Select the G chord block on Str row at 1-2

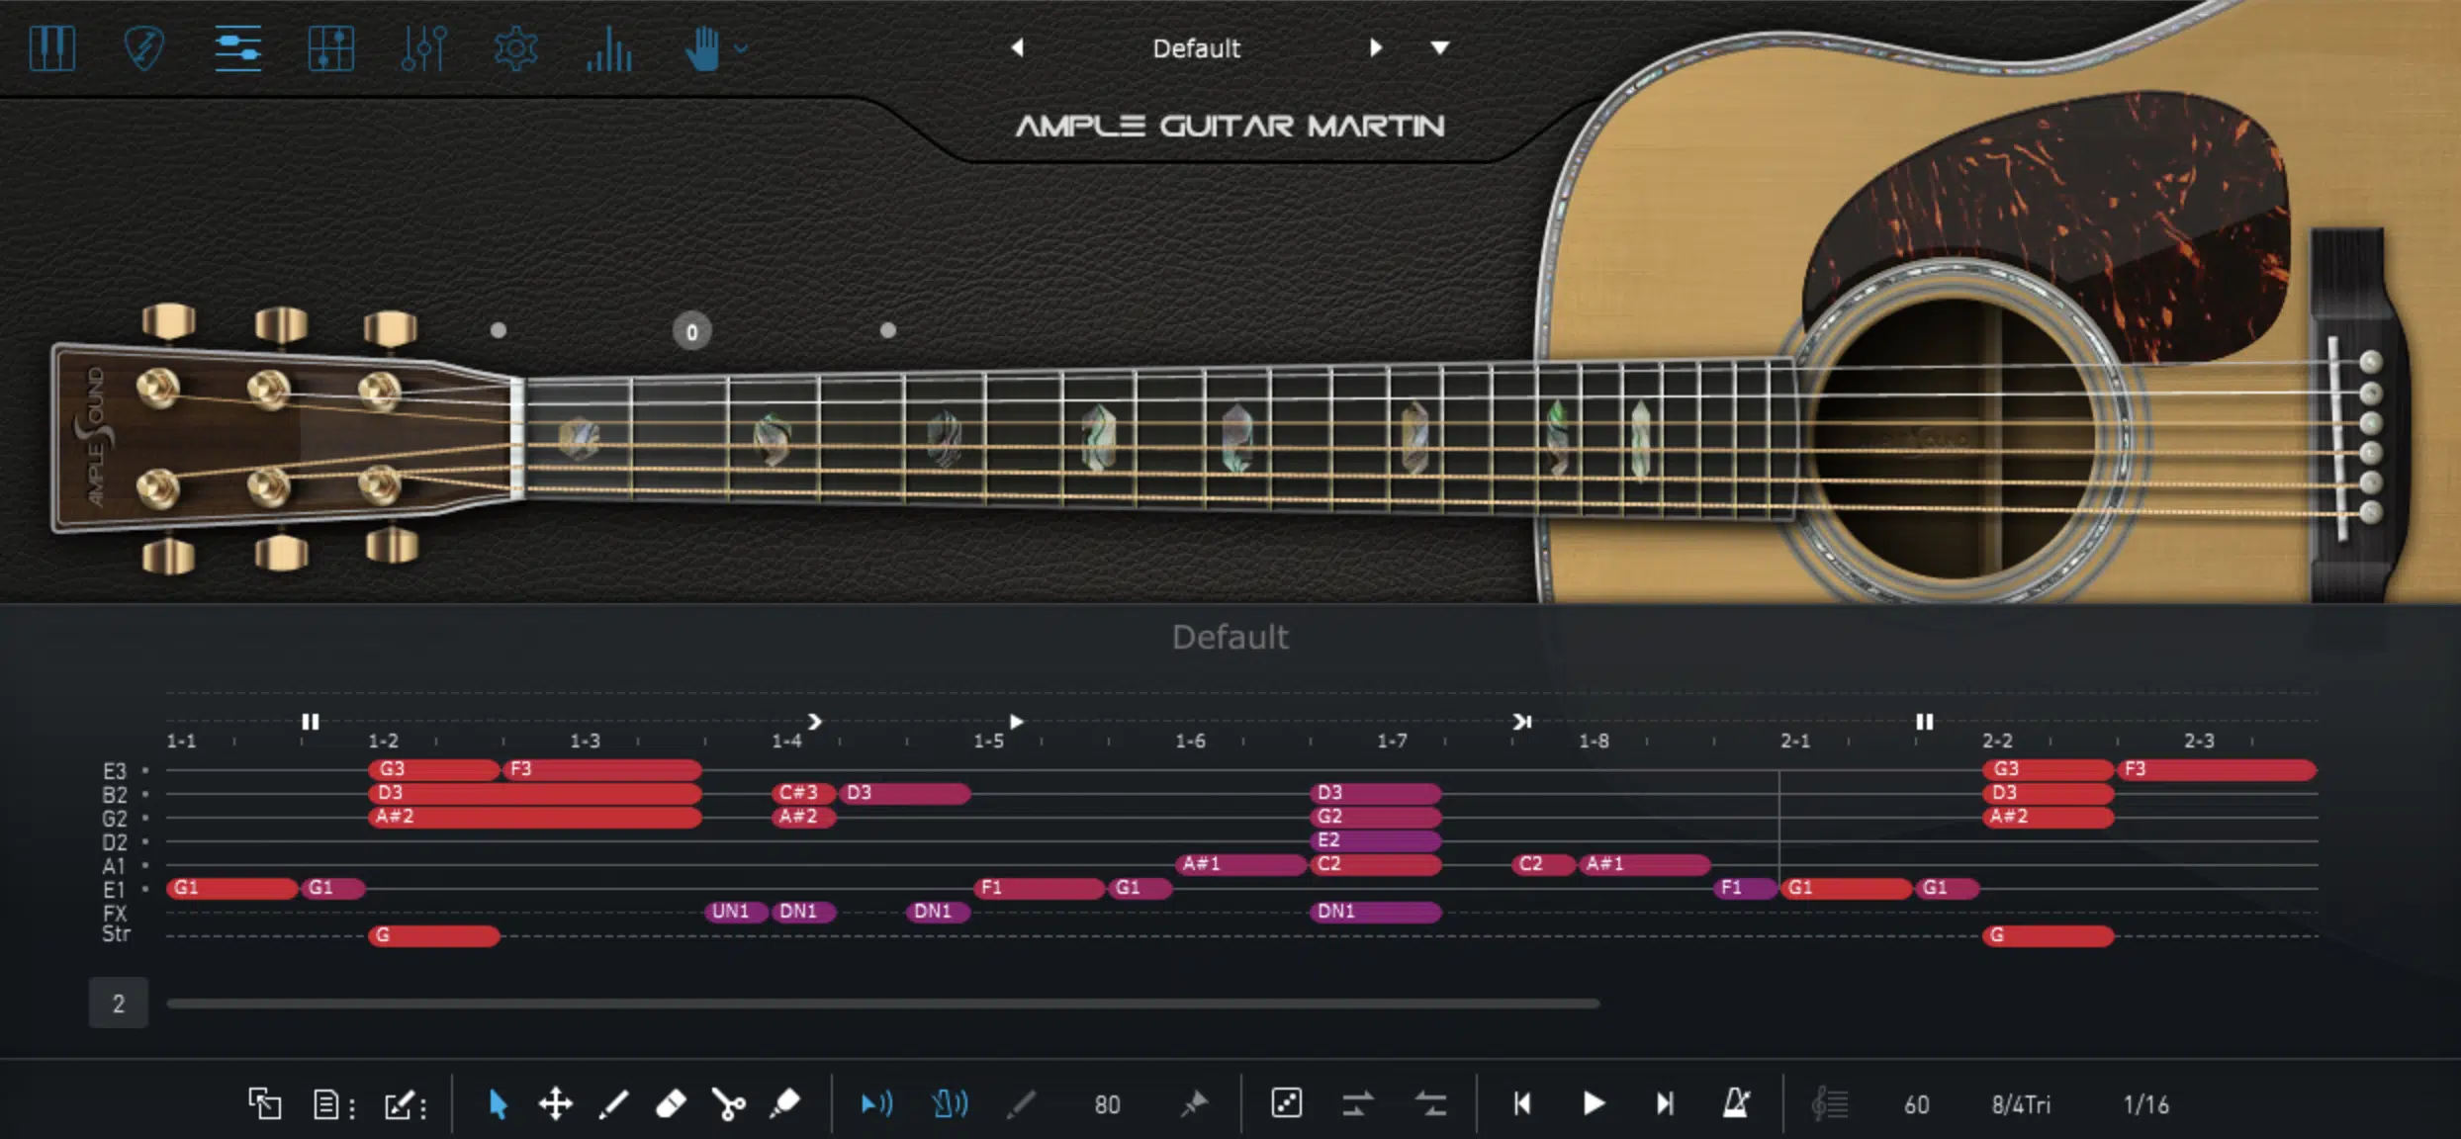tap(434, 935)
